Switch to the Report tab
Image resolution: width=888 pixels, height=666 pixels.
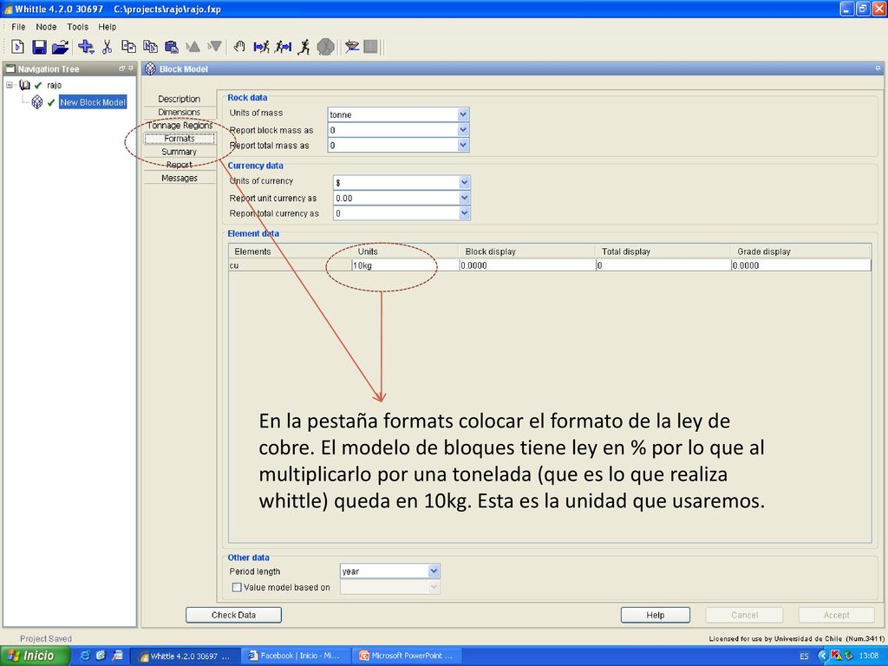tap(179, 165)
